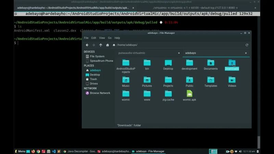
Task: Switch to Java Decompiler Chrome window
Action: [x=80, y=151]
